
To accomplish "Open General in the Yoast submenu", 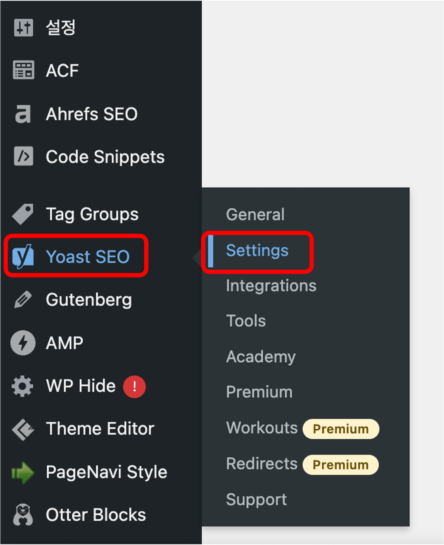I will (255, 215).
